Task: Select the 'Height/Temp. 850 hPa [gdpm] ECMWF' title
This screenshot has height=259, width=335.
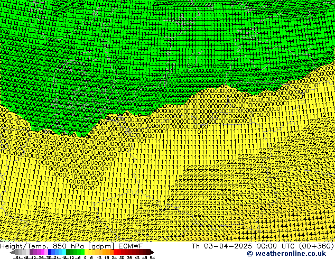Action: pos(71,246)
